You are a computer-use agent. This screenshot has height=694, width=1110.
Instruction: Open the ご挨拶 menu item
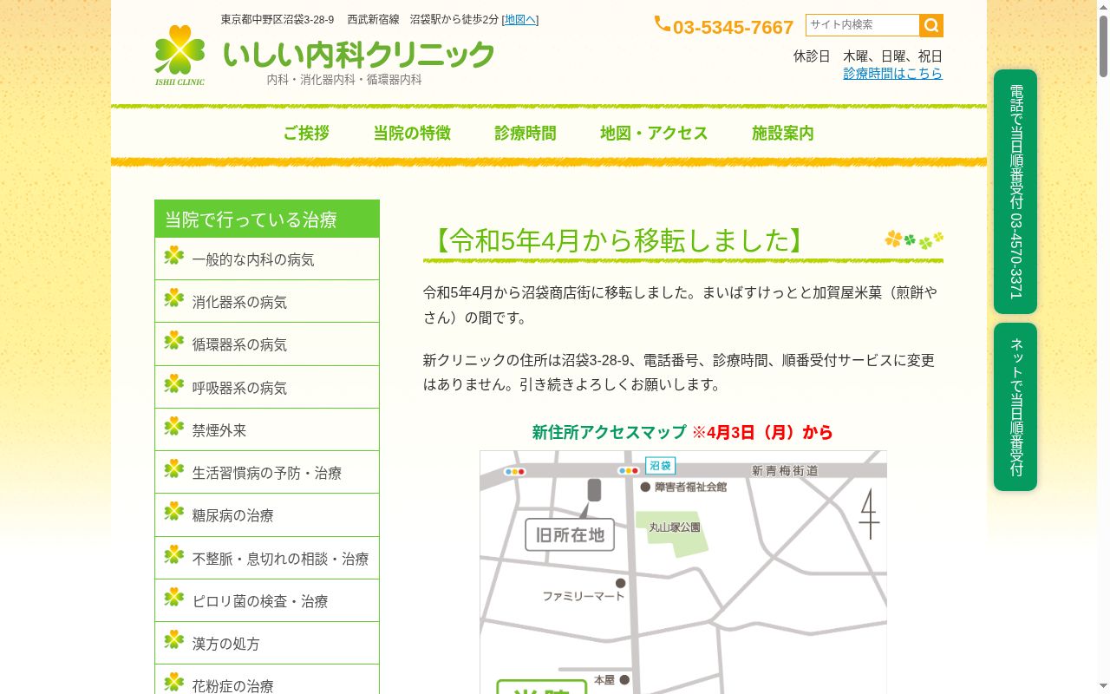pyautogui.click(x=306, y=134)
